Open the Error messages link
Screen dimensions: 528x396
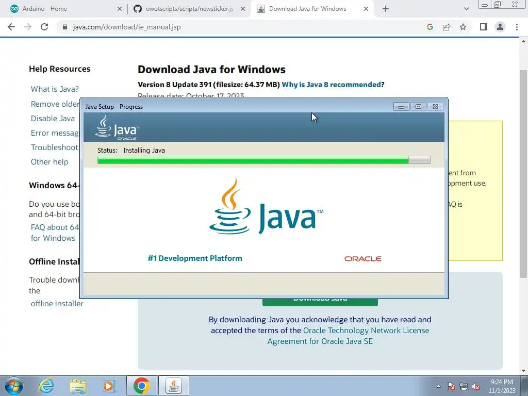point(55,133)
